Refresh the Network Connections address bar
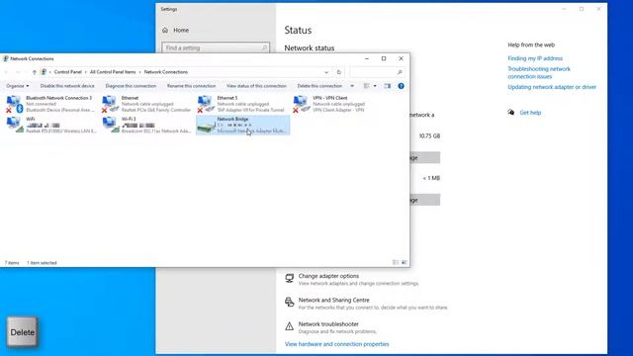 pos(339,72)
